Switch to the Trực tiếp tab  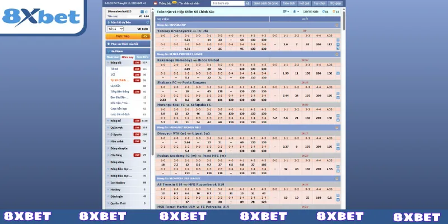coord(142,57)
